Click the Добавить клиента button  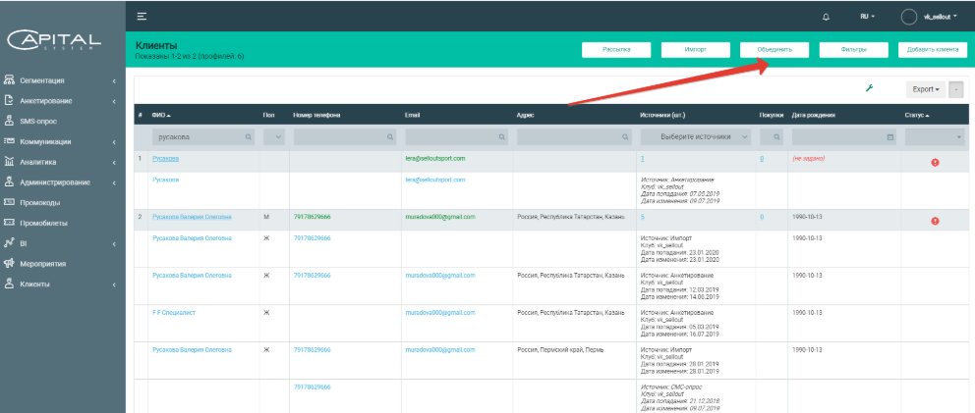[x=932, y=48]
